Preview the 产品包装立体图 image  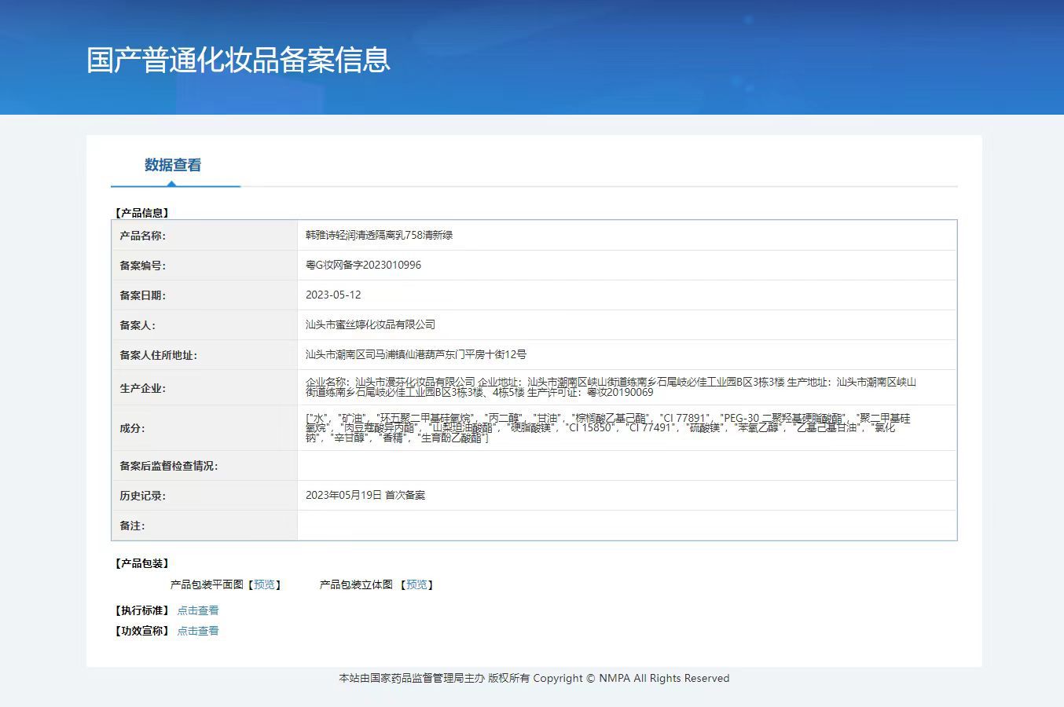[417, 584]
